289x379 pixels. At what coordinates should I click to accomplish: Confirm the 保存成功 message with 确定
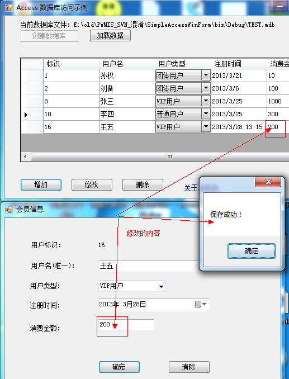(252, 251)
